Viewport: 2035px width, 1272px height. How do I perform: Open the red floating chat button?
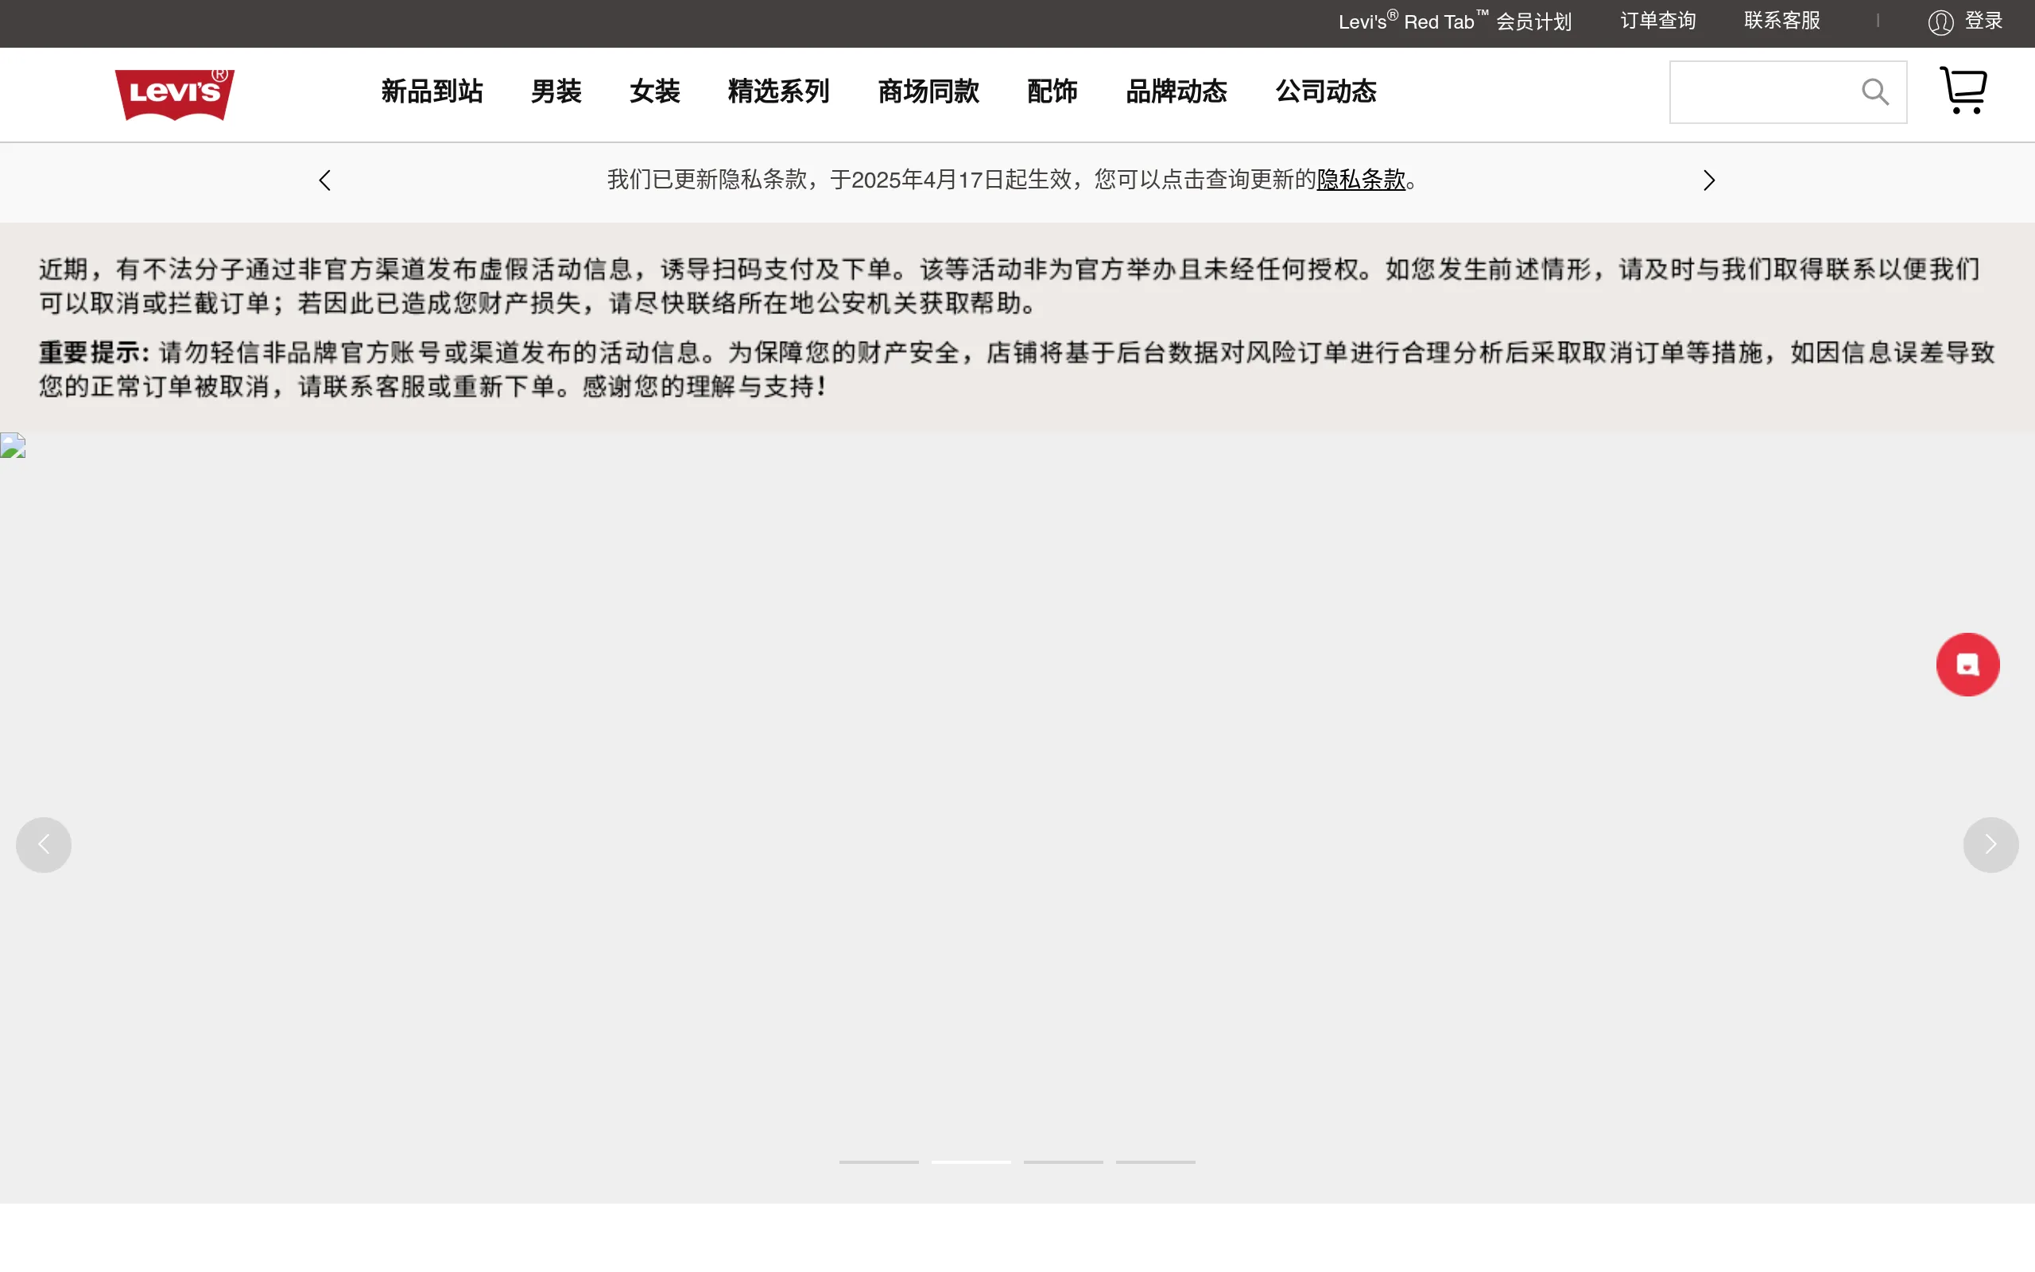pyautogui.click(x=1967, y=665)
